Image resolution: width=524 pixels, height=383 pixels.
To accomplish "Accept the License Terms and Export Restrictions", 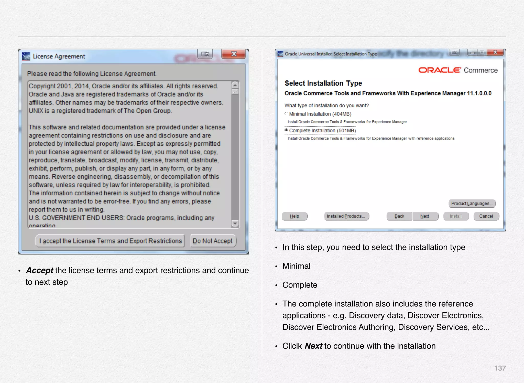I will click(110, 241).
